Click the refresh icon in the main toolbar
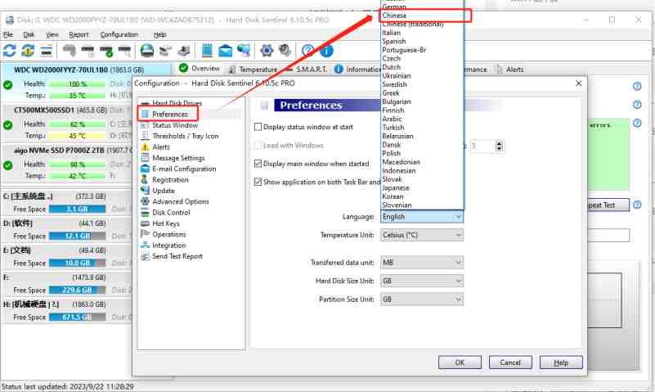 (10, 51)
